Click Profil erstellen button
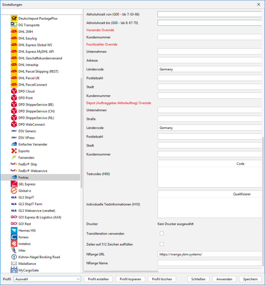The width and height of the screenshot is (265, 285). pos(98,279)
